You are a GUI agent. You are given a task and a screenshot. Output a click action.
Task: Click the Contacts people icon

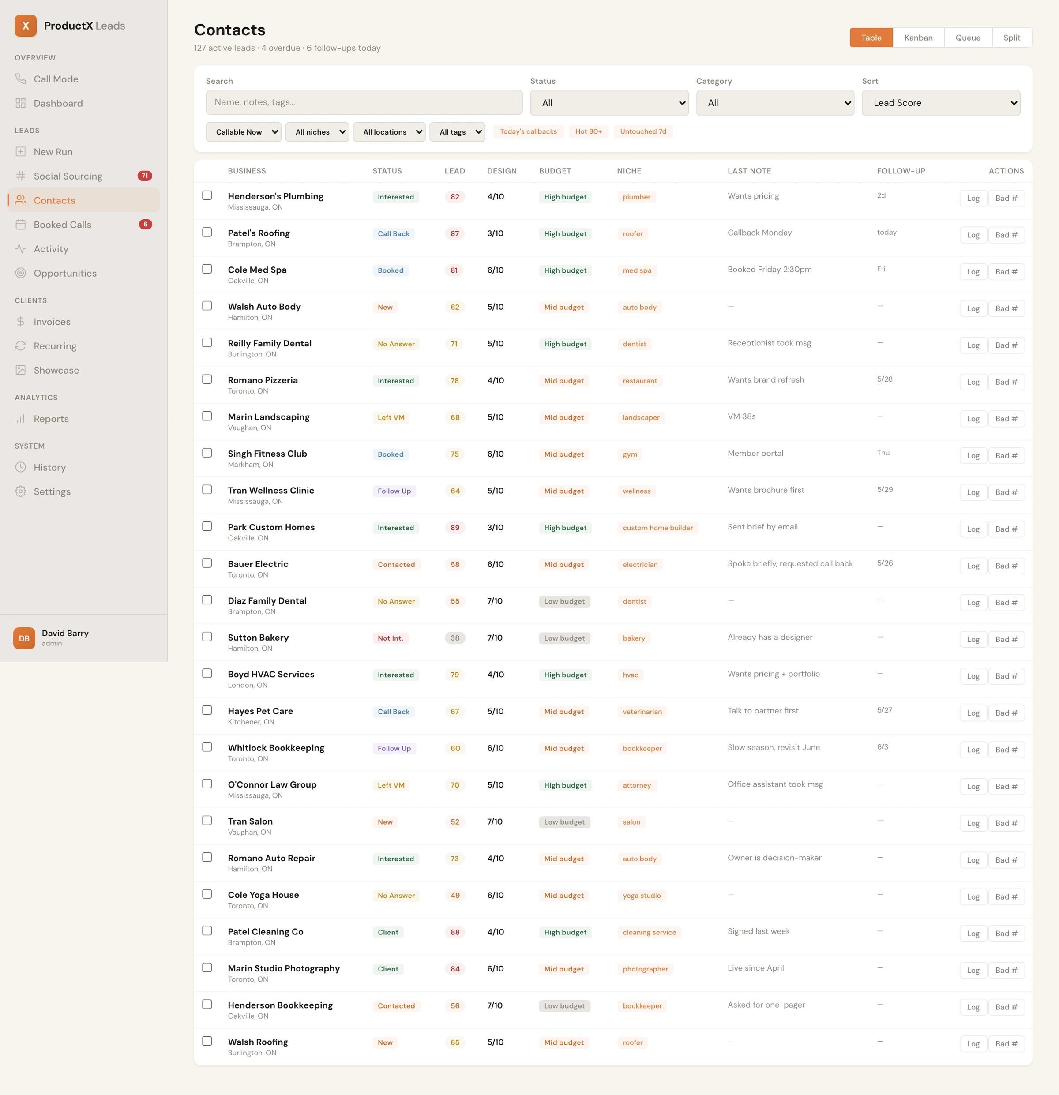21,200
